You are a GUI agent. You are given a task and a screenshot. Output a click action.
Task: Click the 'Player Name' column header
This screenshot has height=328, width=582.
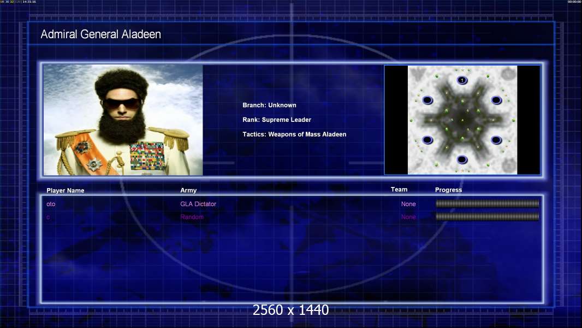pyautogui.click(x=66, y=191)
